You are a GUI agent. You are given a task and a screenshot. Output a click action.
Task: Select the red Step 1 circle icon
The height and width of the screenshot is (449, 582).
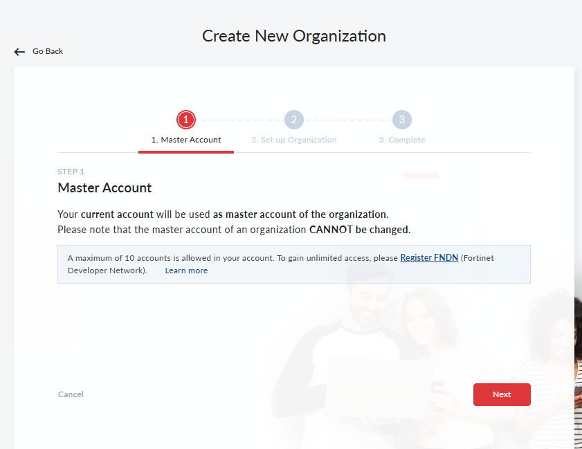click(185, 119)
